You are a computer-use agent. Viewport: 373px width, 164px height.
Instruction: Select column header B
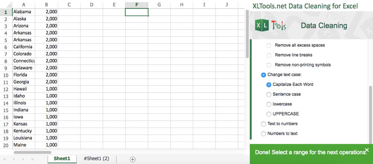47,4
